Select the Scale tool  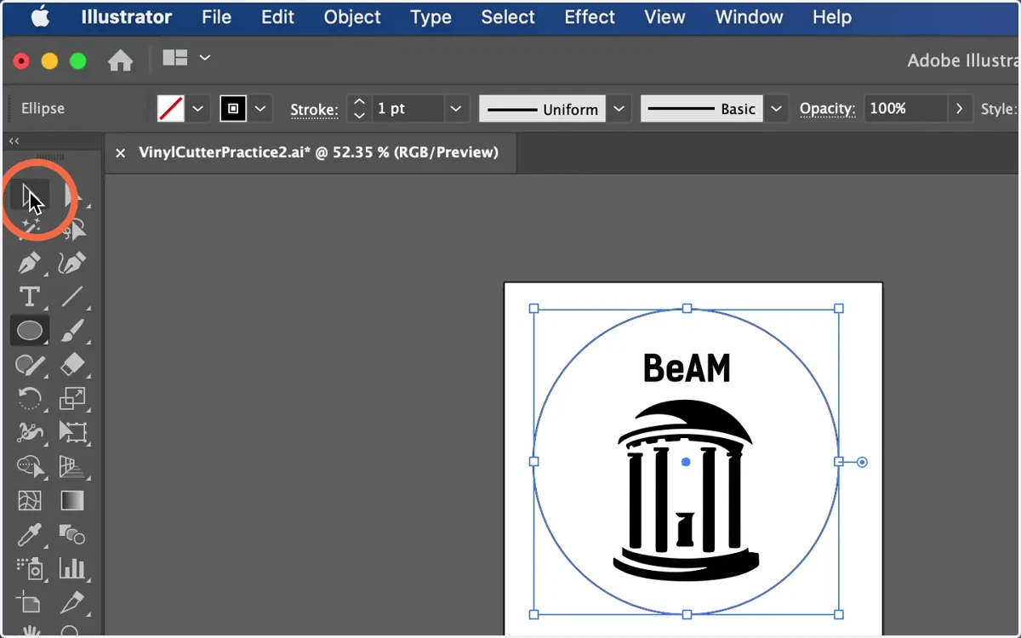72,398
